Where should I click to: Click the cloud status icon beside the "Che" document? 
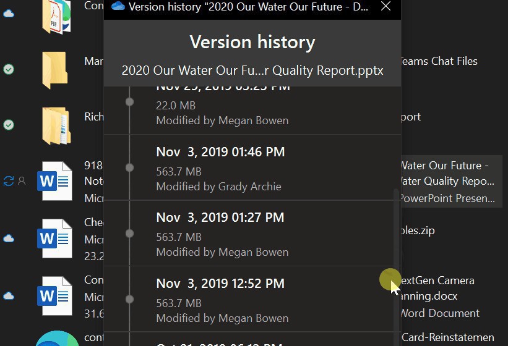click(9, 238)
